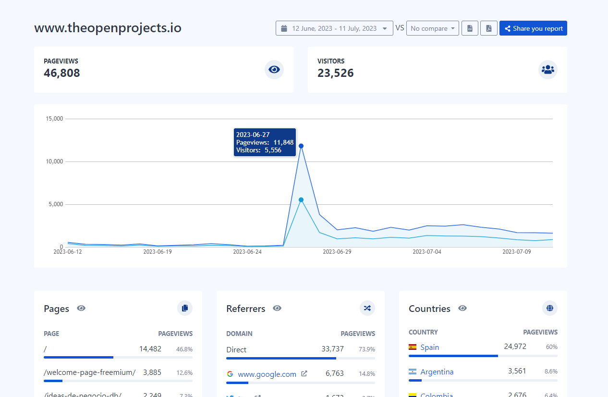Click the 2023-06-27 data point tooltip
This screenshot has width=608, height=397.
click(x=265, y=142)
